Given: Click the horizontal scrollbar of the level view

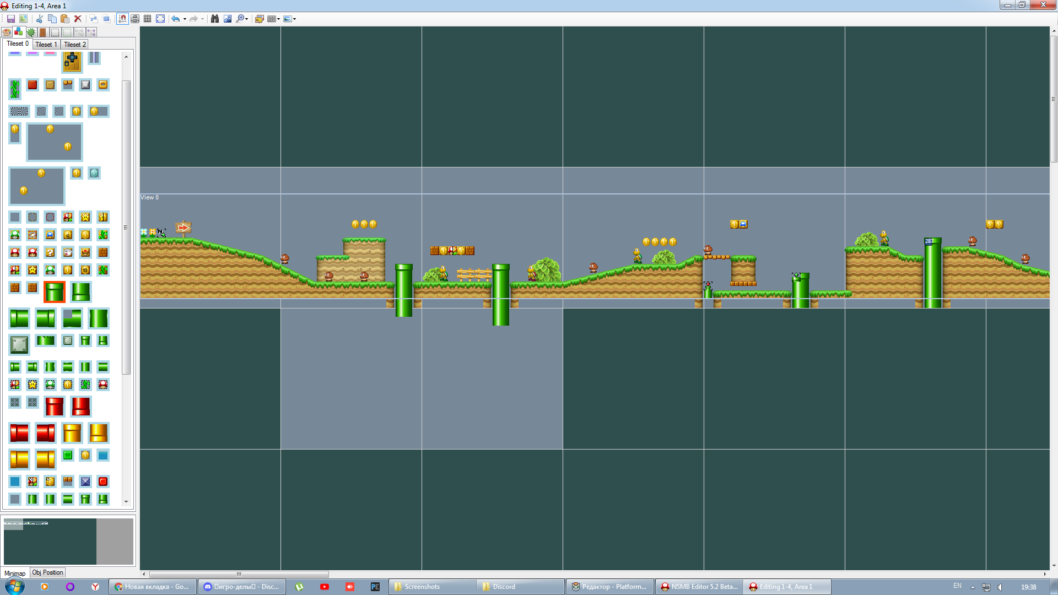Looking at the screenshot, I should click(239, 574).
